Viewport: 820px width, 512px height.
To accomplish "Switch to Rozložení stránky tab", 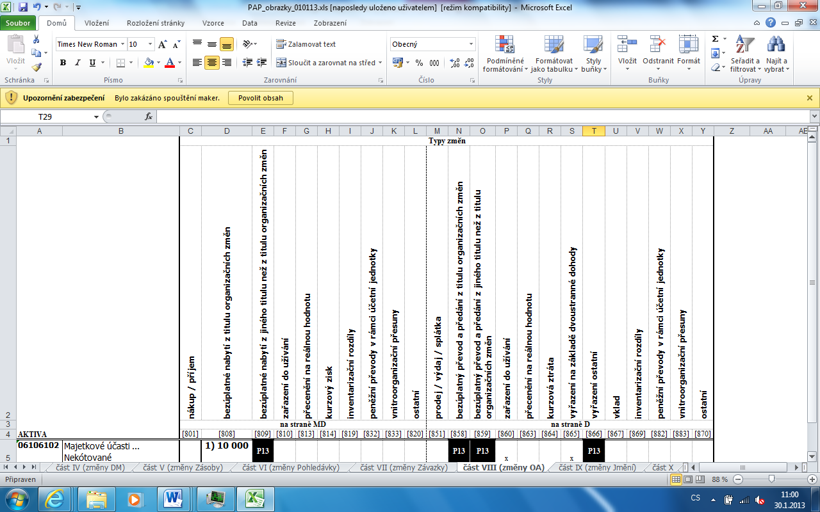I will [156, 23].
